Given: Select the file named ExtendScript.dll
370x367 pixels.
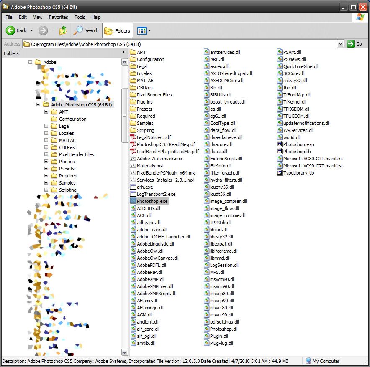Looking at the screenshot, I should (226, 159).
